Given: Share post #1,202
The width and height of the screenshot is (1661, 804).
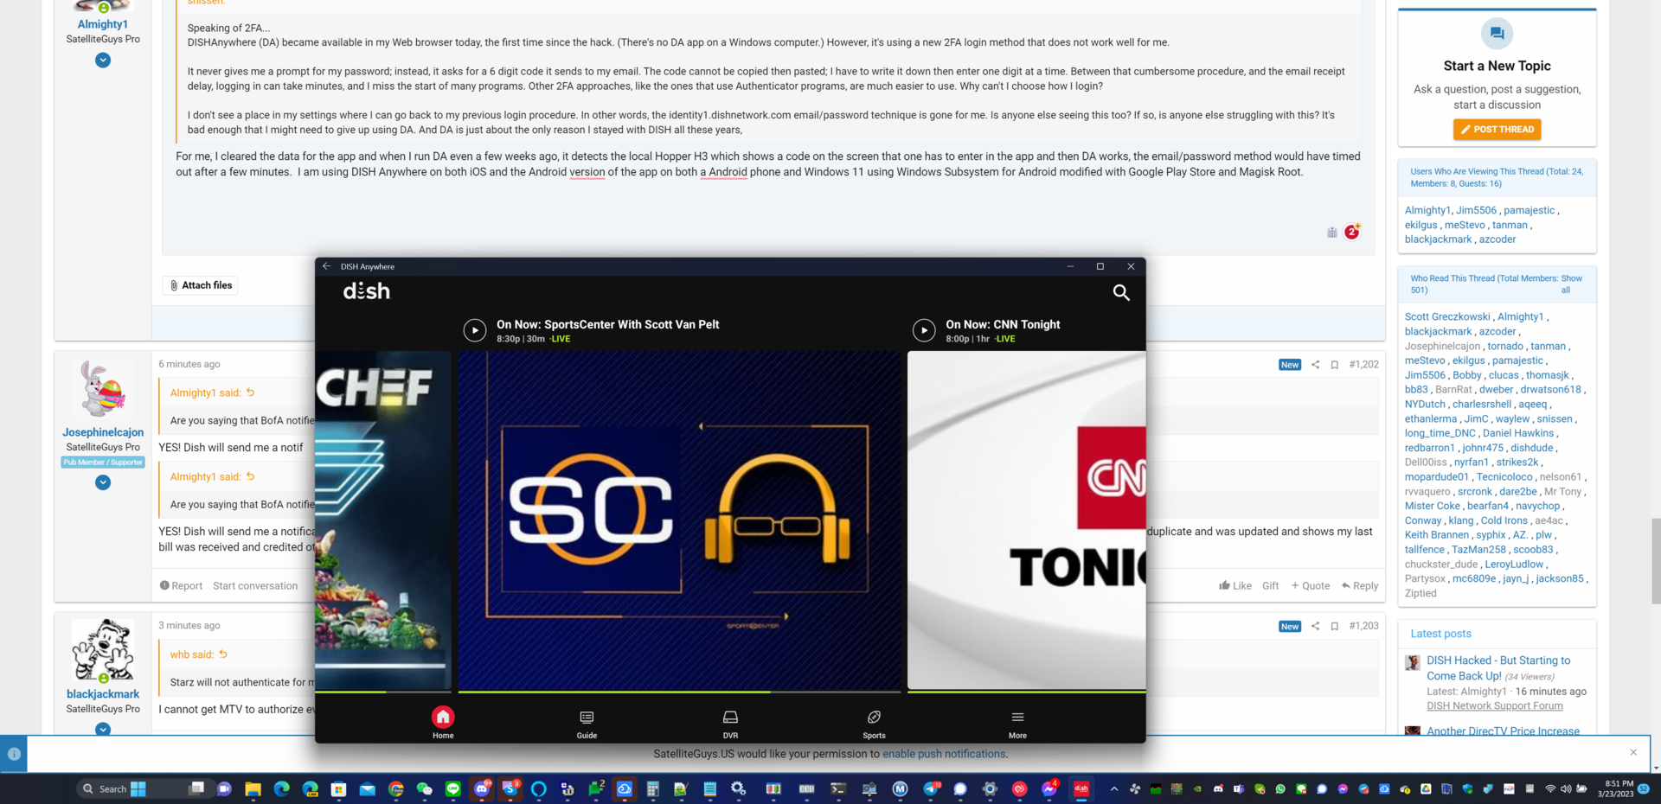Looking at the screenshot, I should 1315,365.
